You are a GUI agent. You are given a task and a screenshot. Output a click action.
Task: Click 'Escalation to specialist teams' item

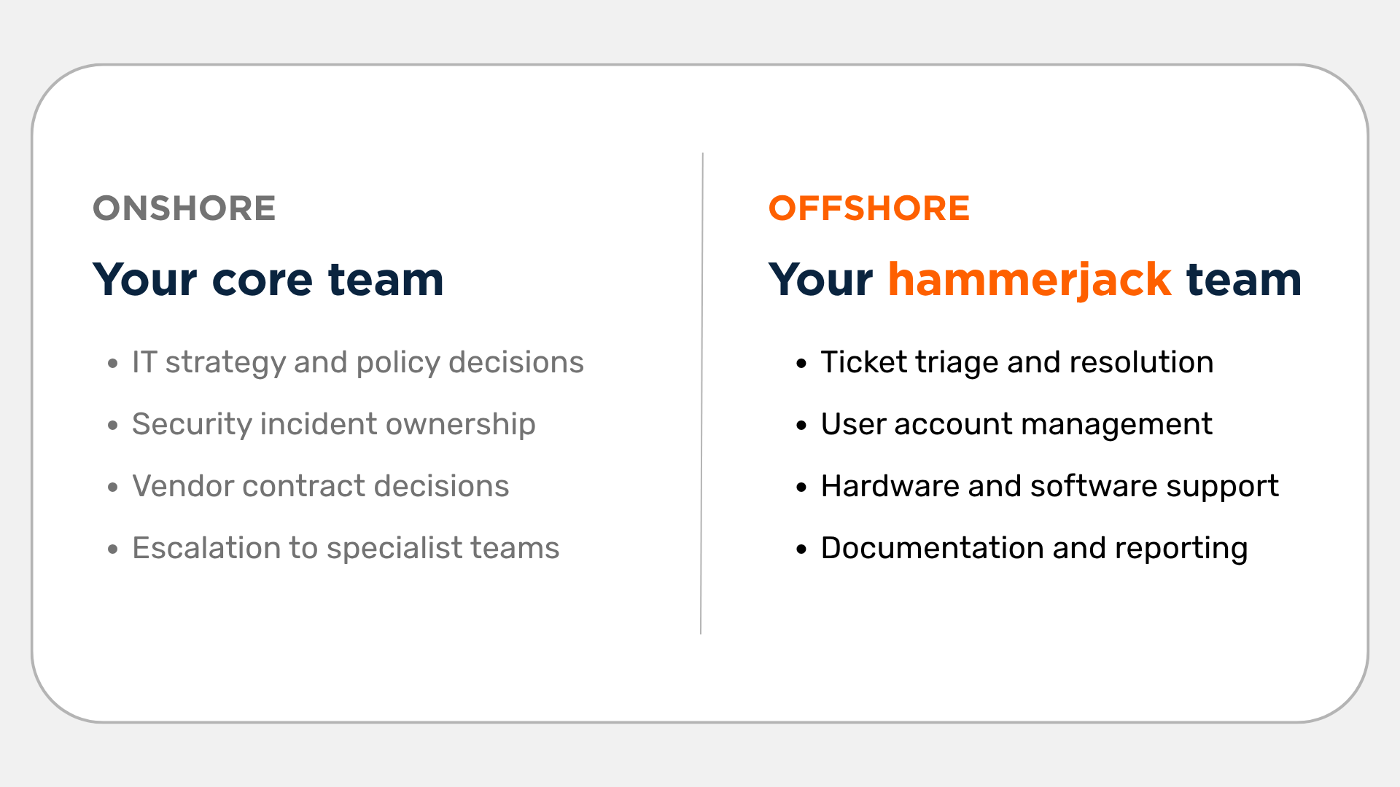pyautogui.click(x=346, y=548)
